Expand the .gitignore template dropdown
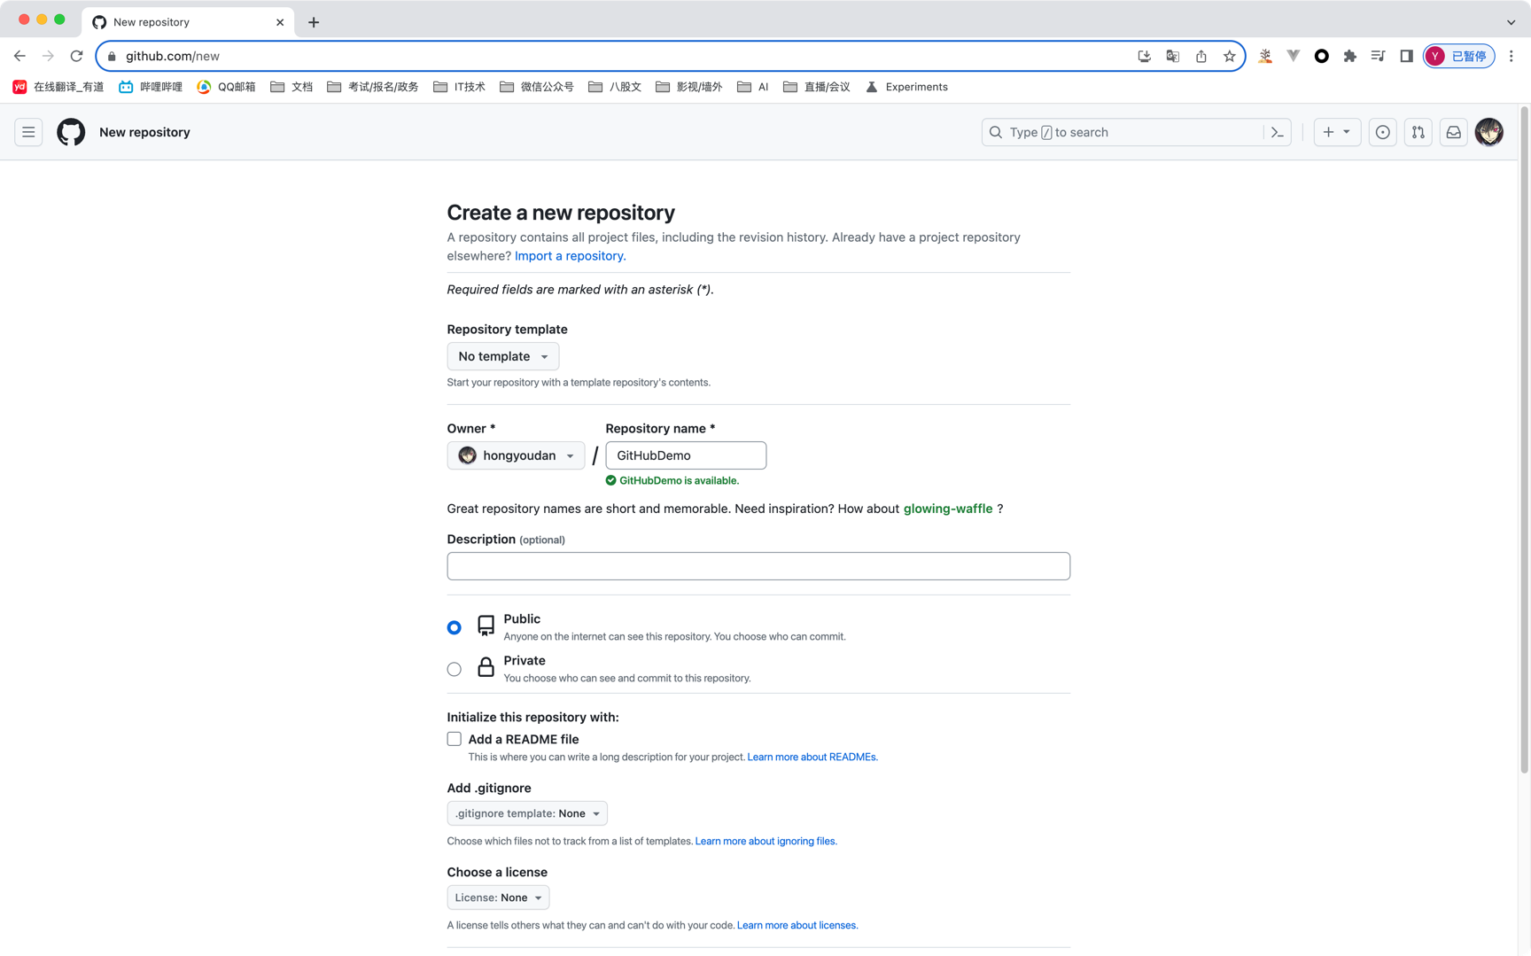The height and width of the screenshot is (956, 1531). pos(527,813)
